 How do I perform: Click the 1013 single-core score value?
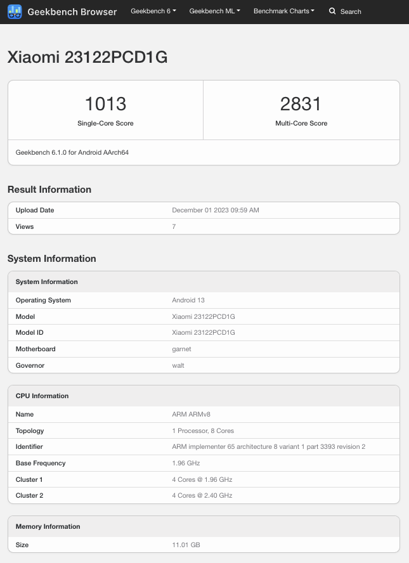(x=105, y=103)
